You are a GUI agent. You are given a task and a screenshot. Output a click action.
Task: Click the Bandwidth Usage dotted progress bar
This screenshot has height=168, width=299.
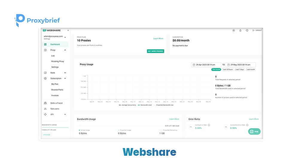coord(121,126)
